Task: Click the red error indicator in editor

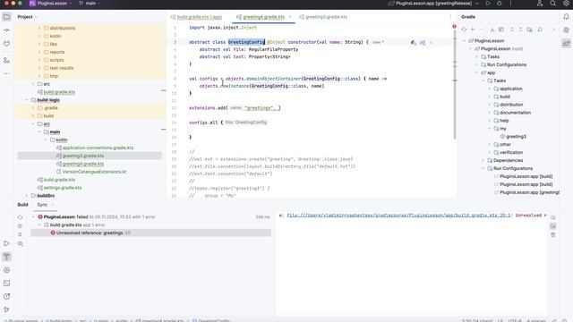Action: (454, 26)
